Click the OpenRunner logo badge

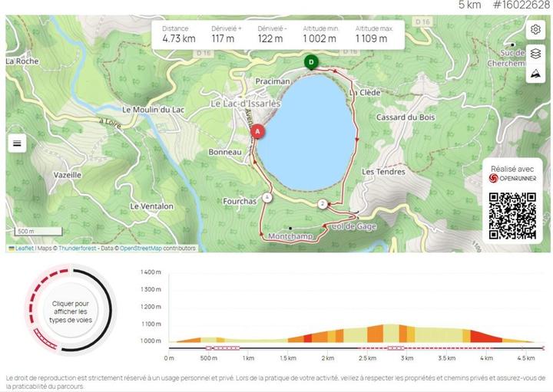tap(512, 177)
